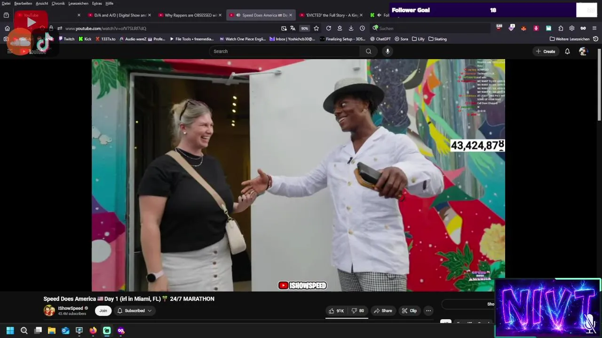Viewport: 602px width, 338px height.
Task: Open the IShowSpeed channel avatar
Action: (49, 310)
